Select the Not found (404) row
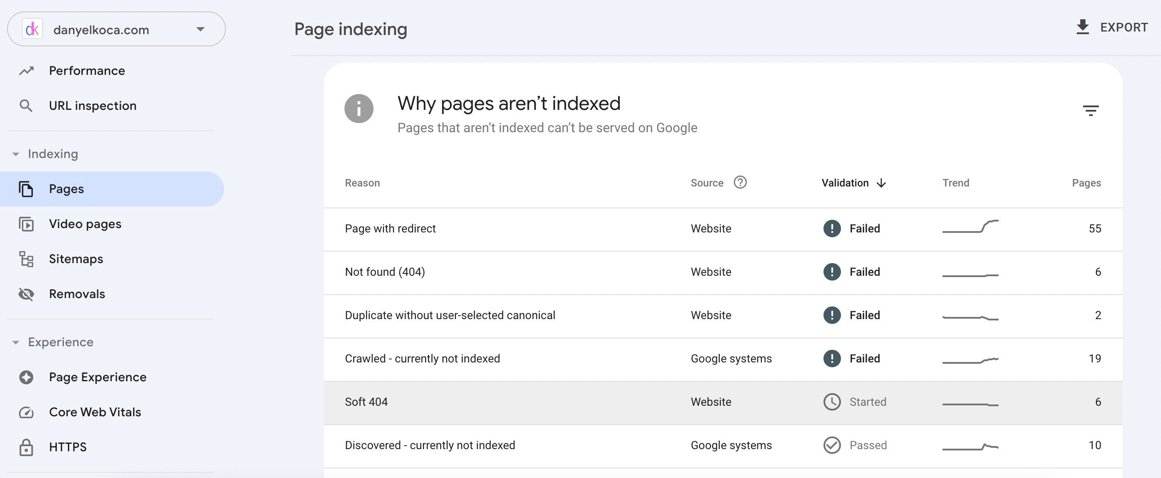1161x478 pixels. pyautogui.click(x=384, y=272)
